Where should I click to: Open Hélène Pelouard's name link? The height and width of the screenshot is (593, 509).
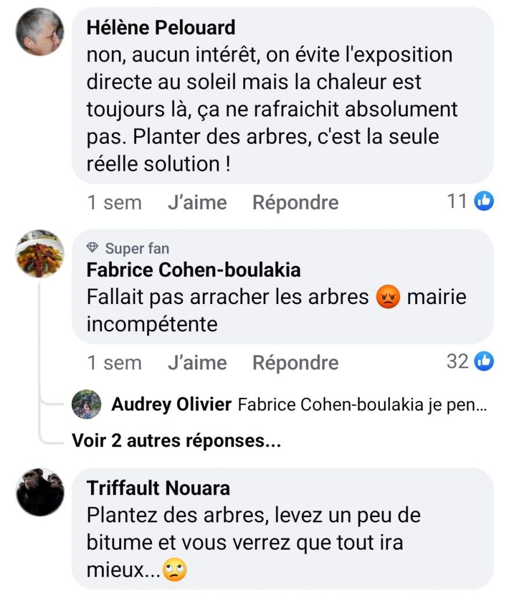point(160,27)
